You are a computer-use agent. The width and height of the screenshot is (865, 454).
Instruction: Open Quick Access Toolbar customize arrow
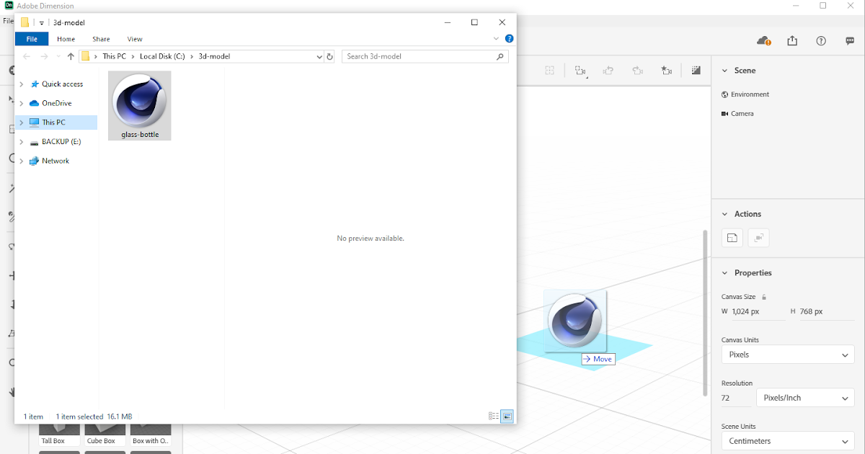coord(42,22)
